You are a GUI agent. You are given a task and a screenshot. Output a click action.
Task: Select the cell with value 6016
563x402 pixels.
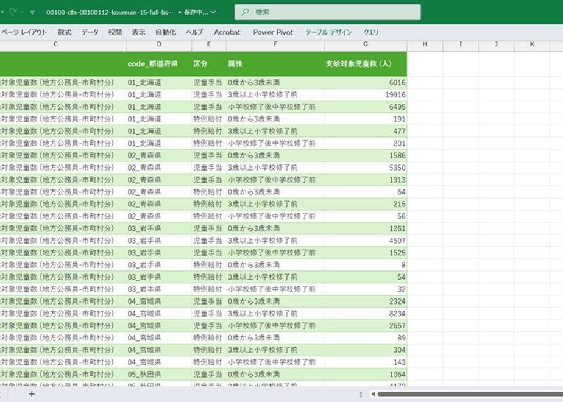(366, 83)
